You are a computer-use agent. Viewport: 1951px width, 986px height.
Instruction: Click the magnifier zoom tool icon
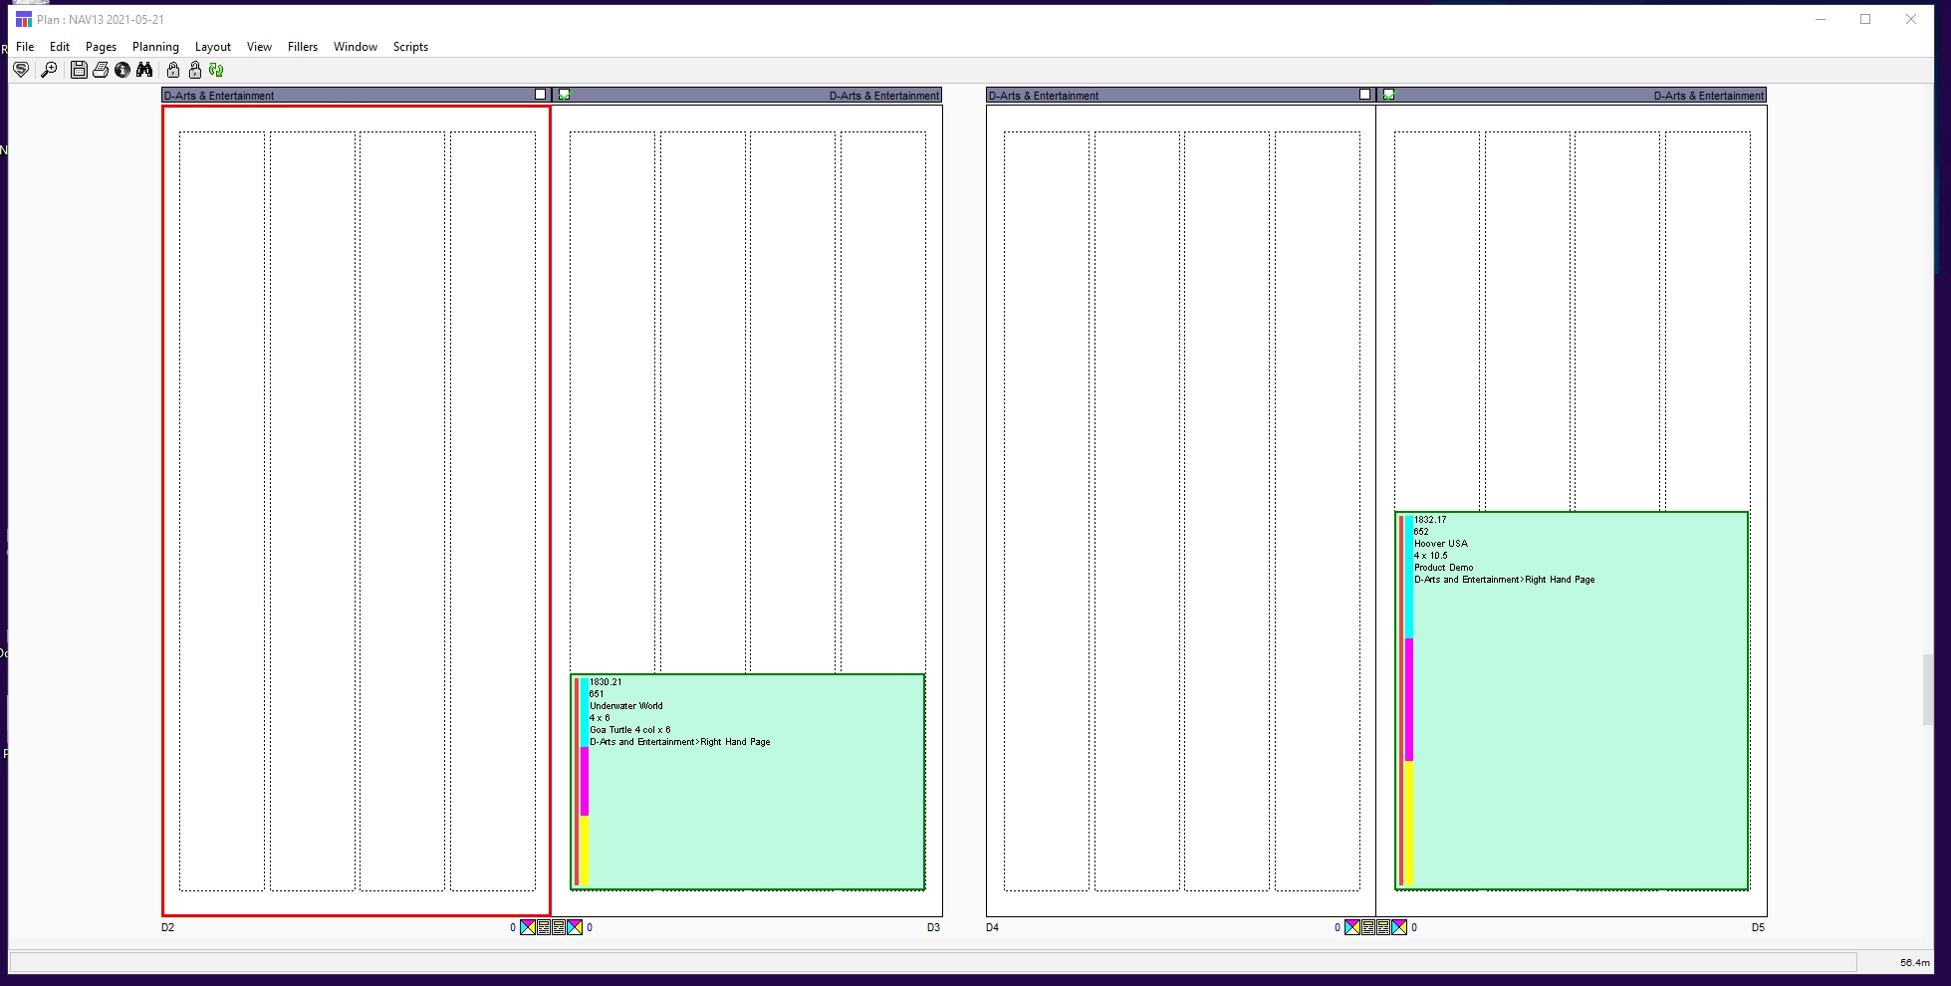click(49, 70)
